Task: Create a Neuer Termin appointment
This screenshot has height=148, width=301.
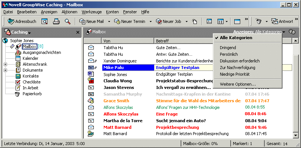Action: [x=130, y=21]
